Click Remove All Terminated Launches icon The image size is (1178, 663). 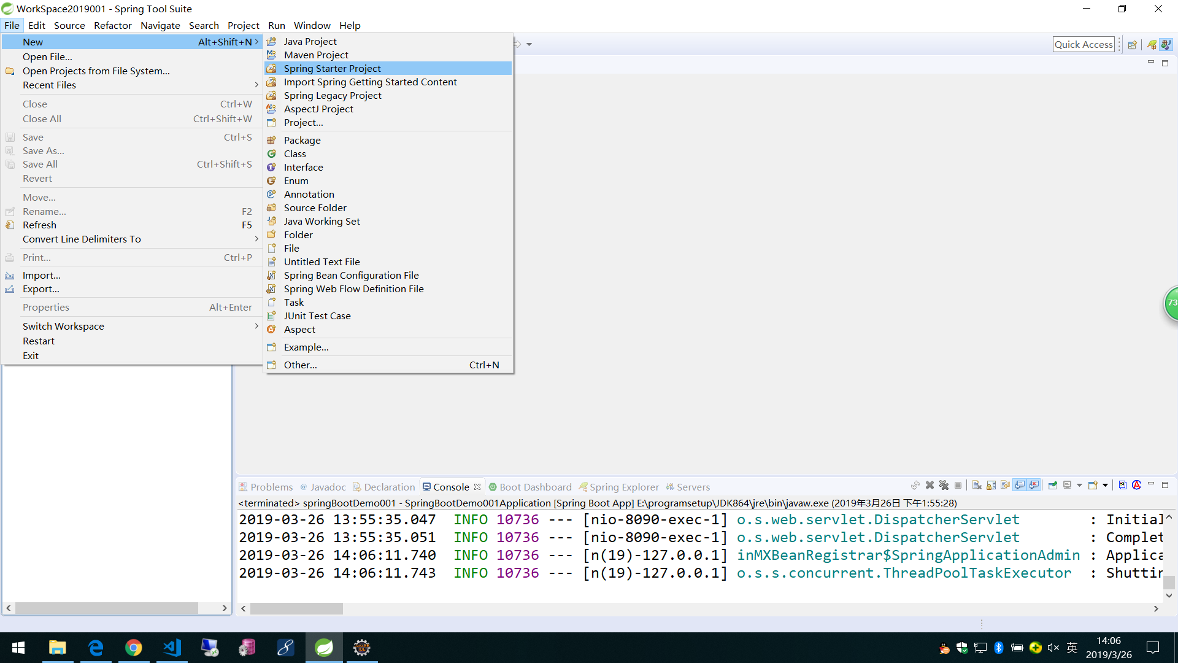[944, 485]
